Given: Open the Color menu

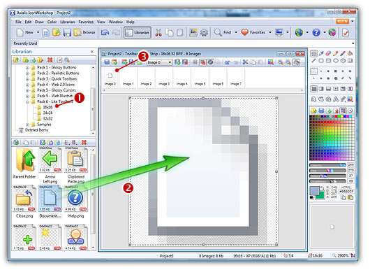Looking at the screenshot, I should (52, 22).
